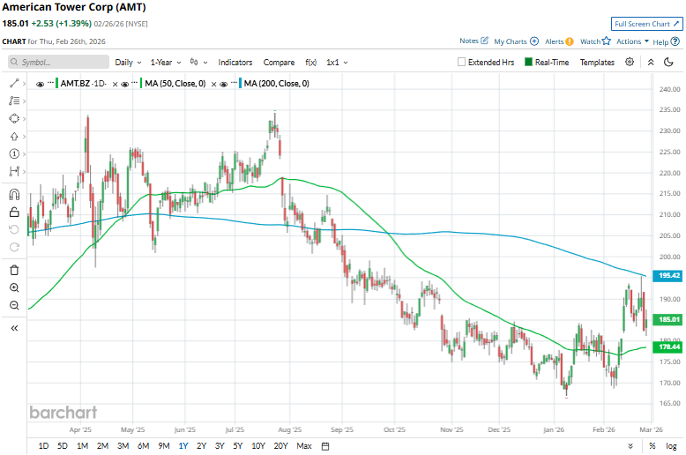Viewport: 686px width, 455px height.
Task: Click the MA 200 blue color swatch
Action: coord(240,84)
